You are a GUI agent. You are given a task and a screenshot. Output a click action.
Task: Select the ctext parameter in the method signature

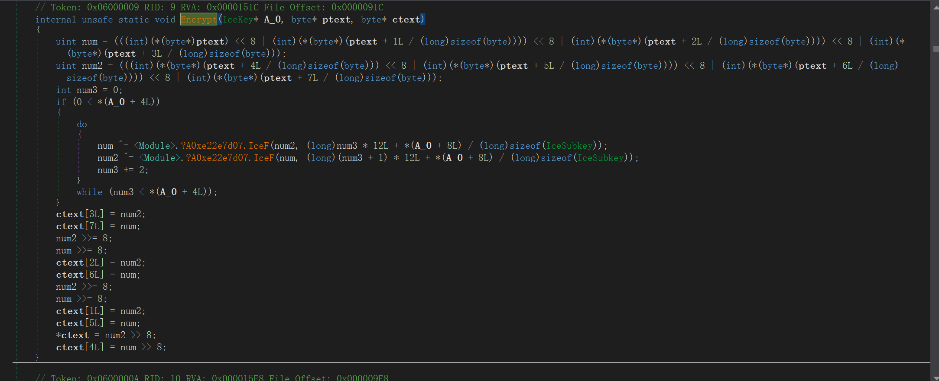pos(406,19)
